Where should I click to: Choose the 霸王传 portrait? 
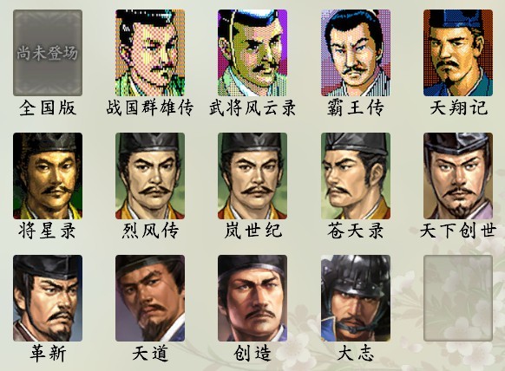(x=356, y=53)
